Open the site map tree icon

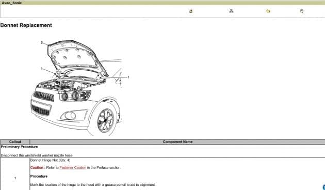point(231,11)
